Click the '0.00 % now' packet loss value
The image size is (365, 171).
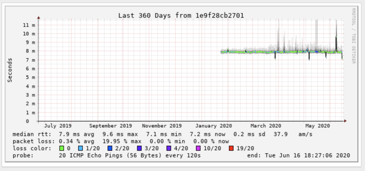click(211, 141)
